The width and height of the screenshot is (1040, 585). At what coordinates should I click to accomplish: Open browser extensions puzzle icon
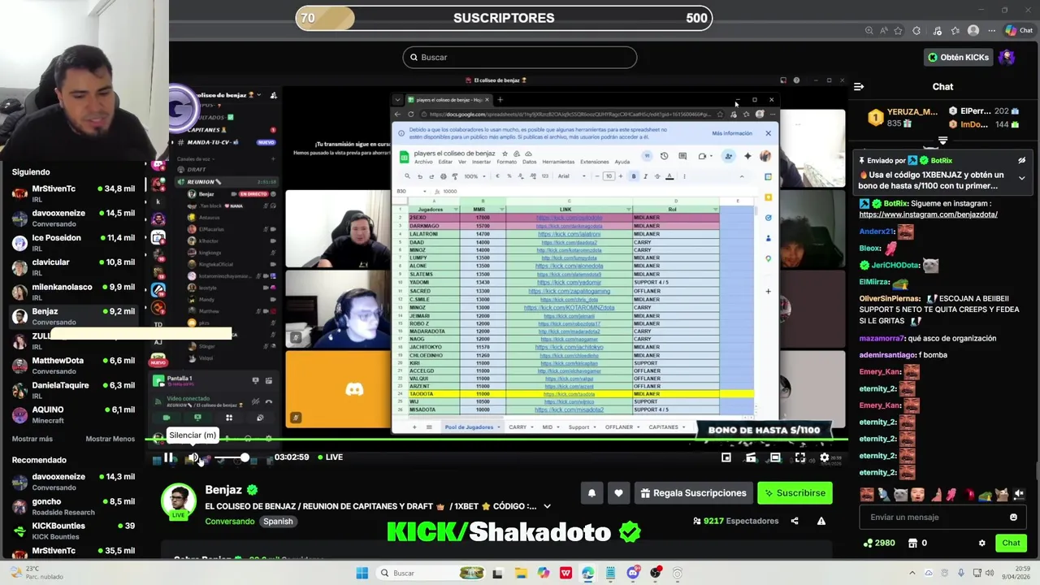916,31
